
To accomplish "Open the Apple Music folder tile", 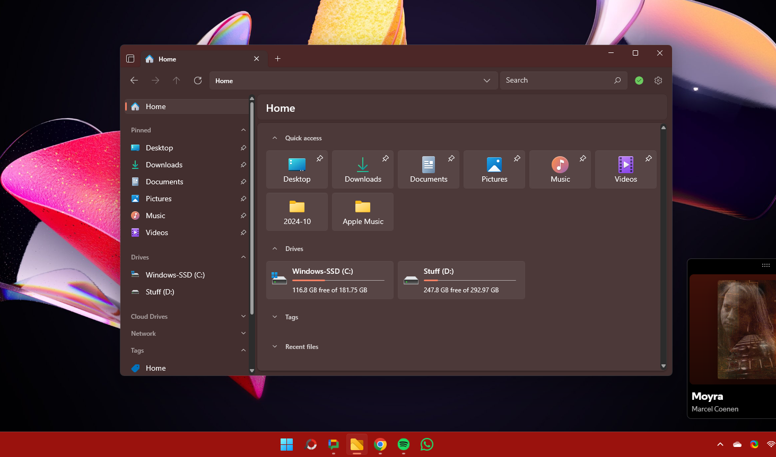I will tap(363, 212).
